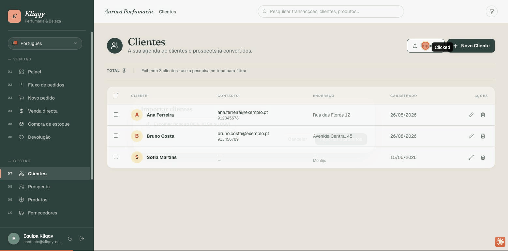Tick the select-all checkbox in the table header
Screen dimensions: 508x251
116,95
